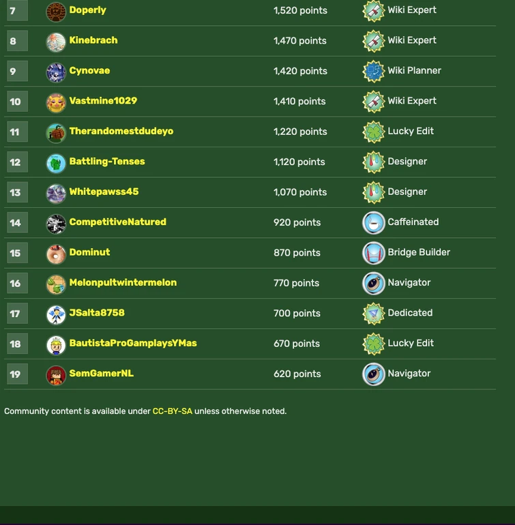Open Whitepawss45's user profile
The height and width of the screenshot is (525, 515).
click(104, 192)
